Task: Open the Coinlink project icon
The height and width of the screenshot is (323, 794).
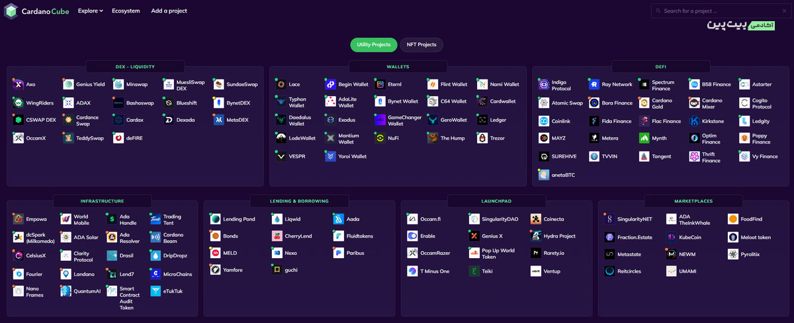Action: pyautogui.click(x=543, y=121)
